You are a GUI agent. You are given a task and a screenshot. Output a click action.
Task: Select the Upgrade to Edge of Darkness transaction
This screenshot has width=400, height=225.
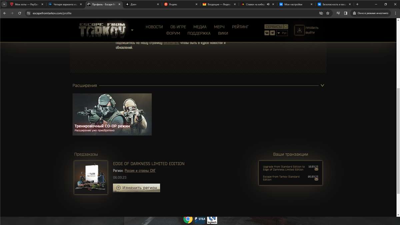(x=284, y=168)
